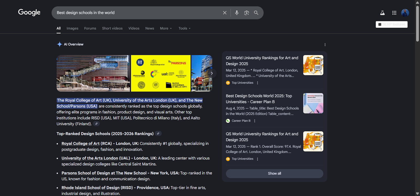Click the magnifying glass search button

(x=256, y=13)
